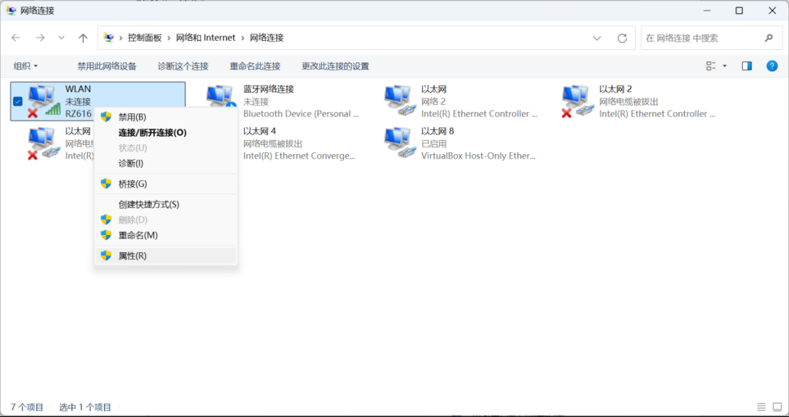This screenshot has height=417, width=789.
Task: Switch to details view in status bar
Action: coord(761,407)
